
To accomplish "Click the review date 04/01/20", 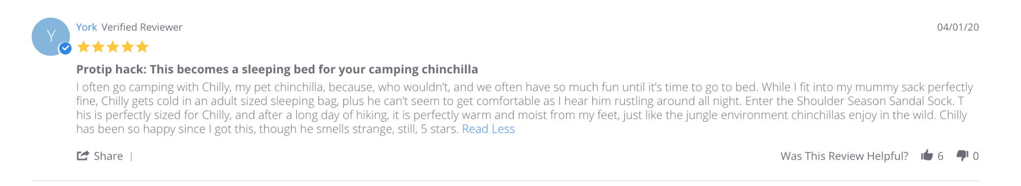I will pos(958,27).
